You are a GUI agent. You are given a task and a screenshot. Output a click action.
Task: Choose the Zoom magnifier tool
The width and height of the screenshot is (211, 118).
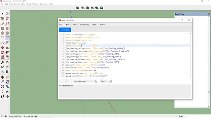3,82
